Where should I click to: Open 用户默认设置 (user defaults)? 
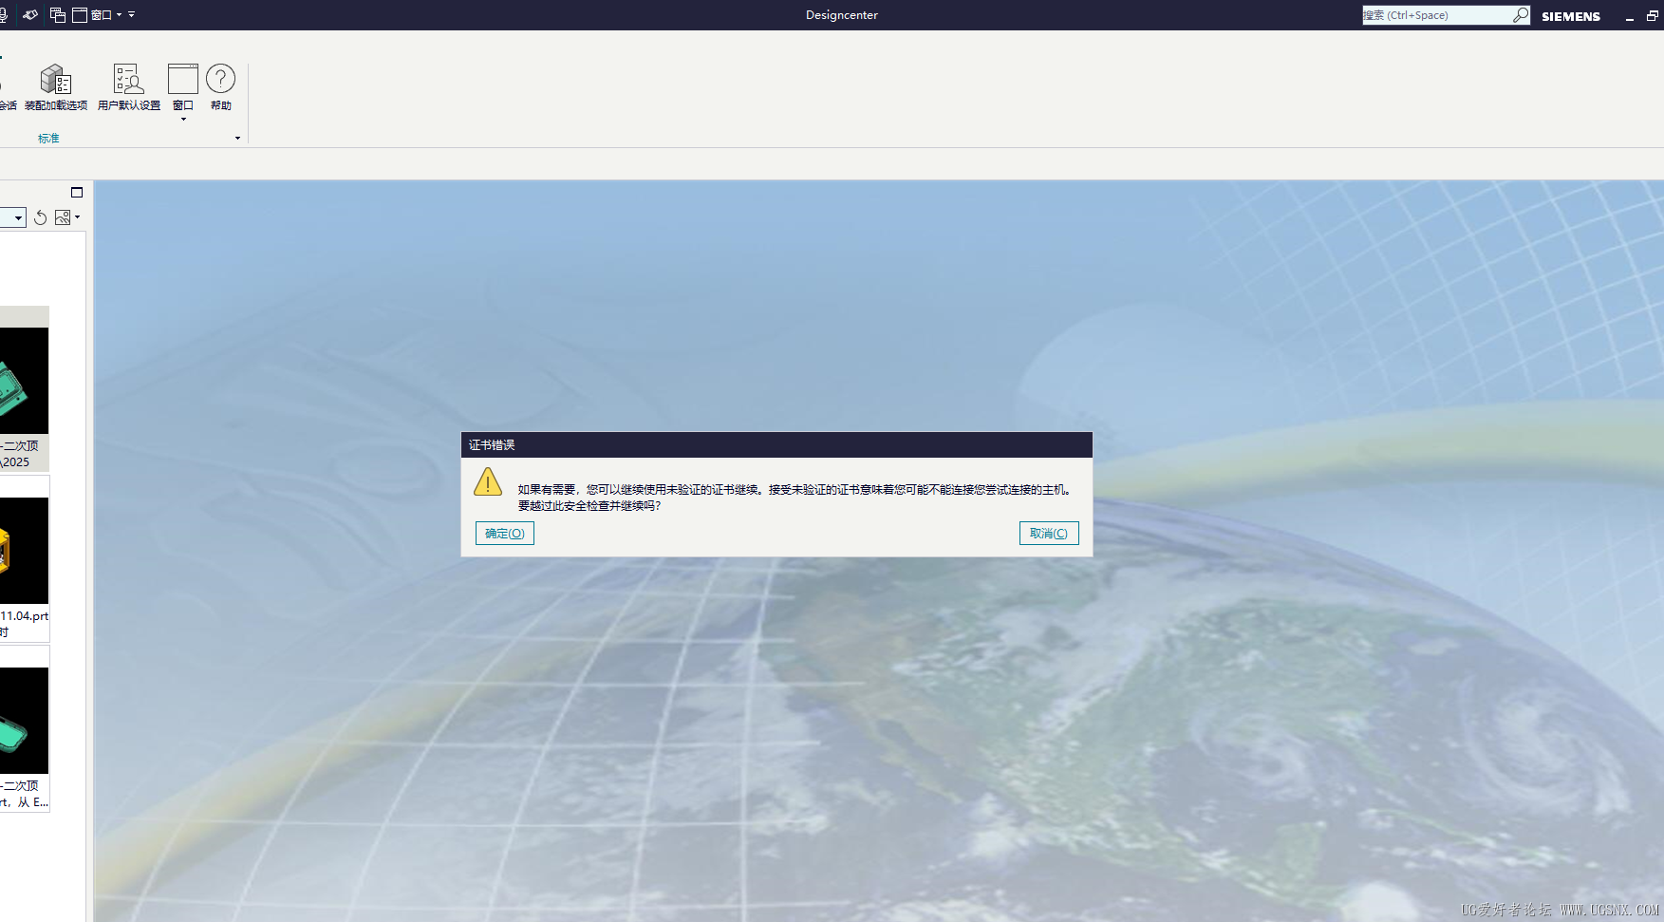(129, 87)
